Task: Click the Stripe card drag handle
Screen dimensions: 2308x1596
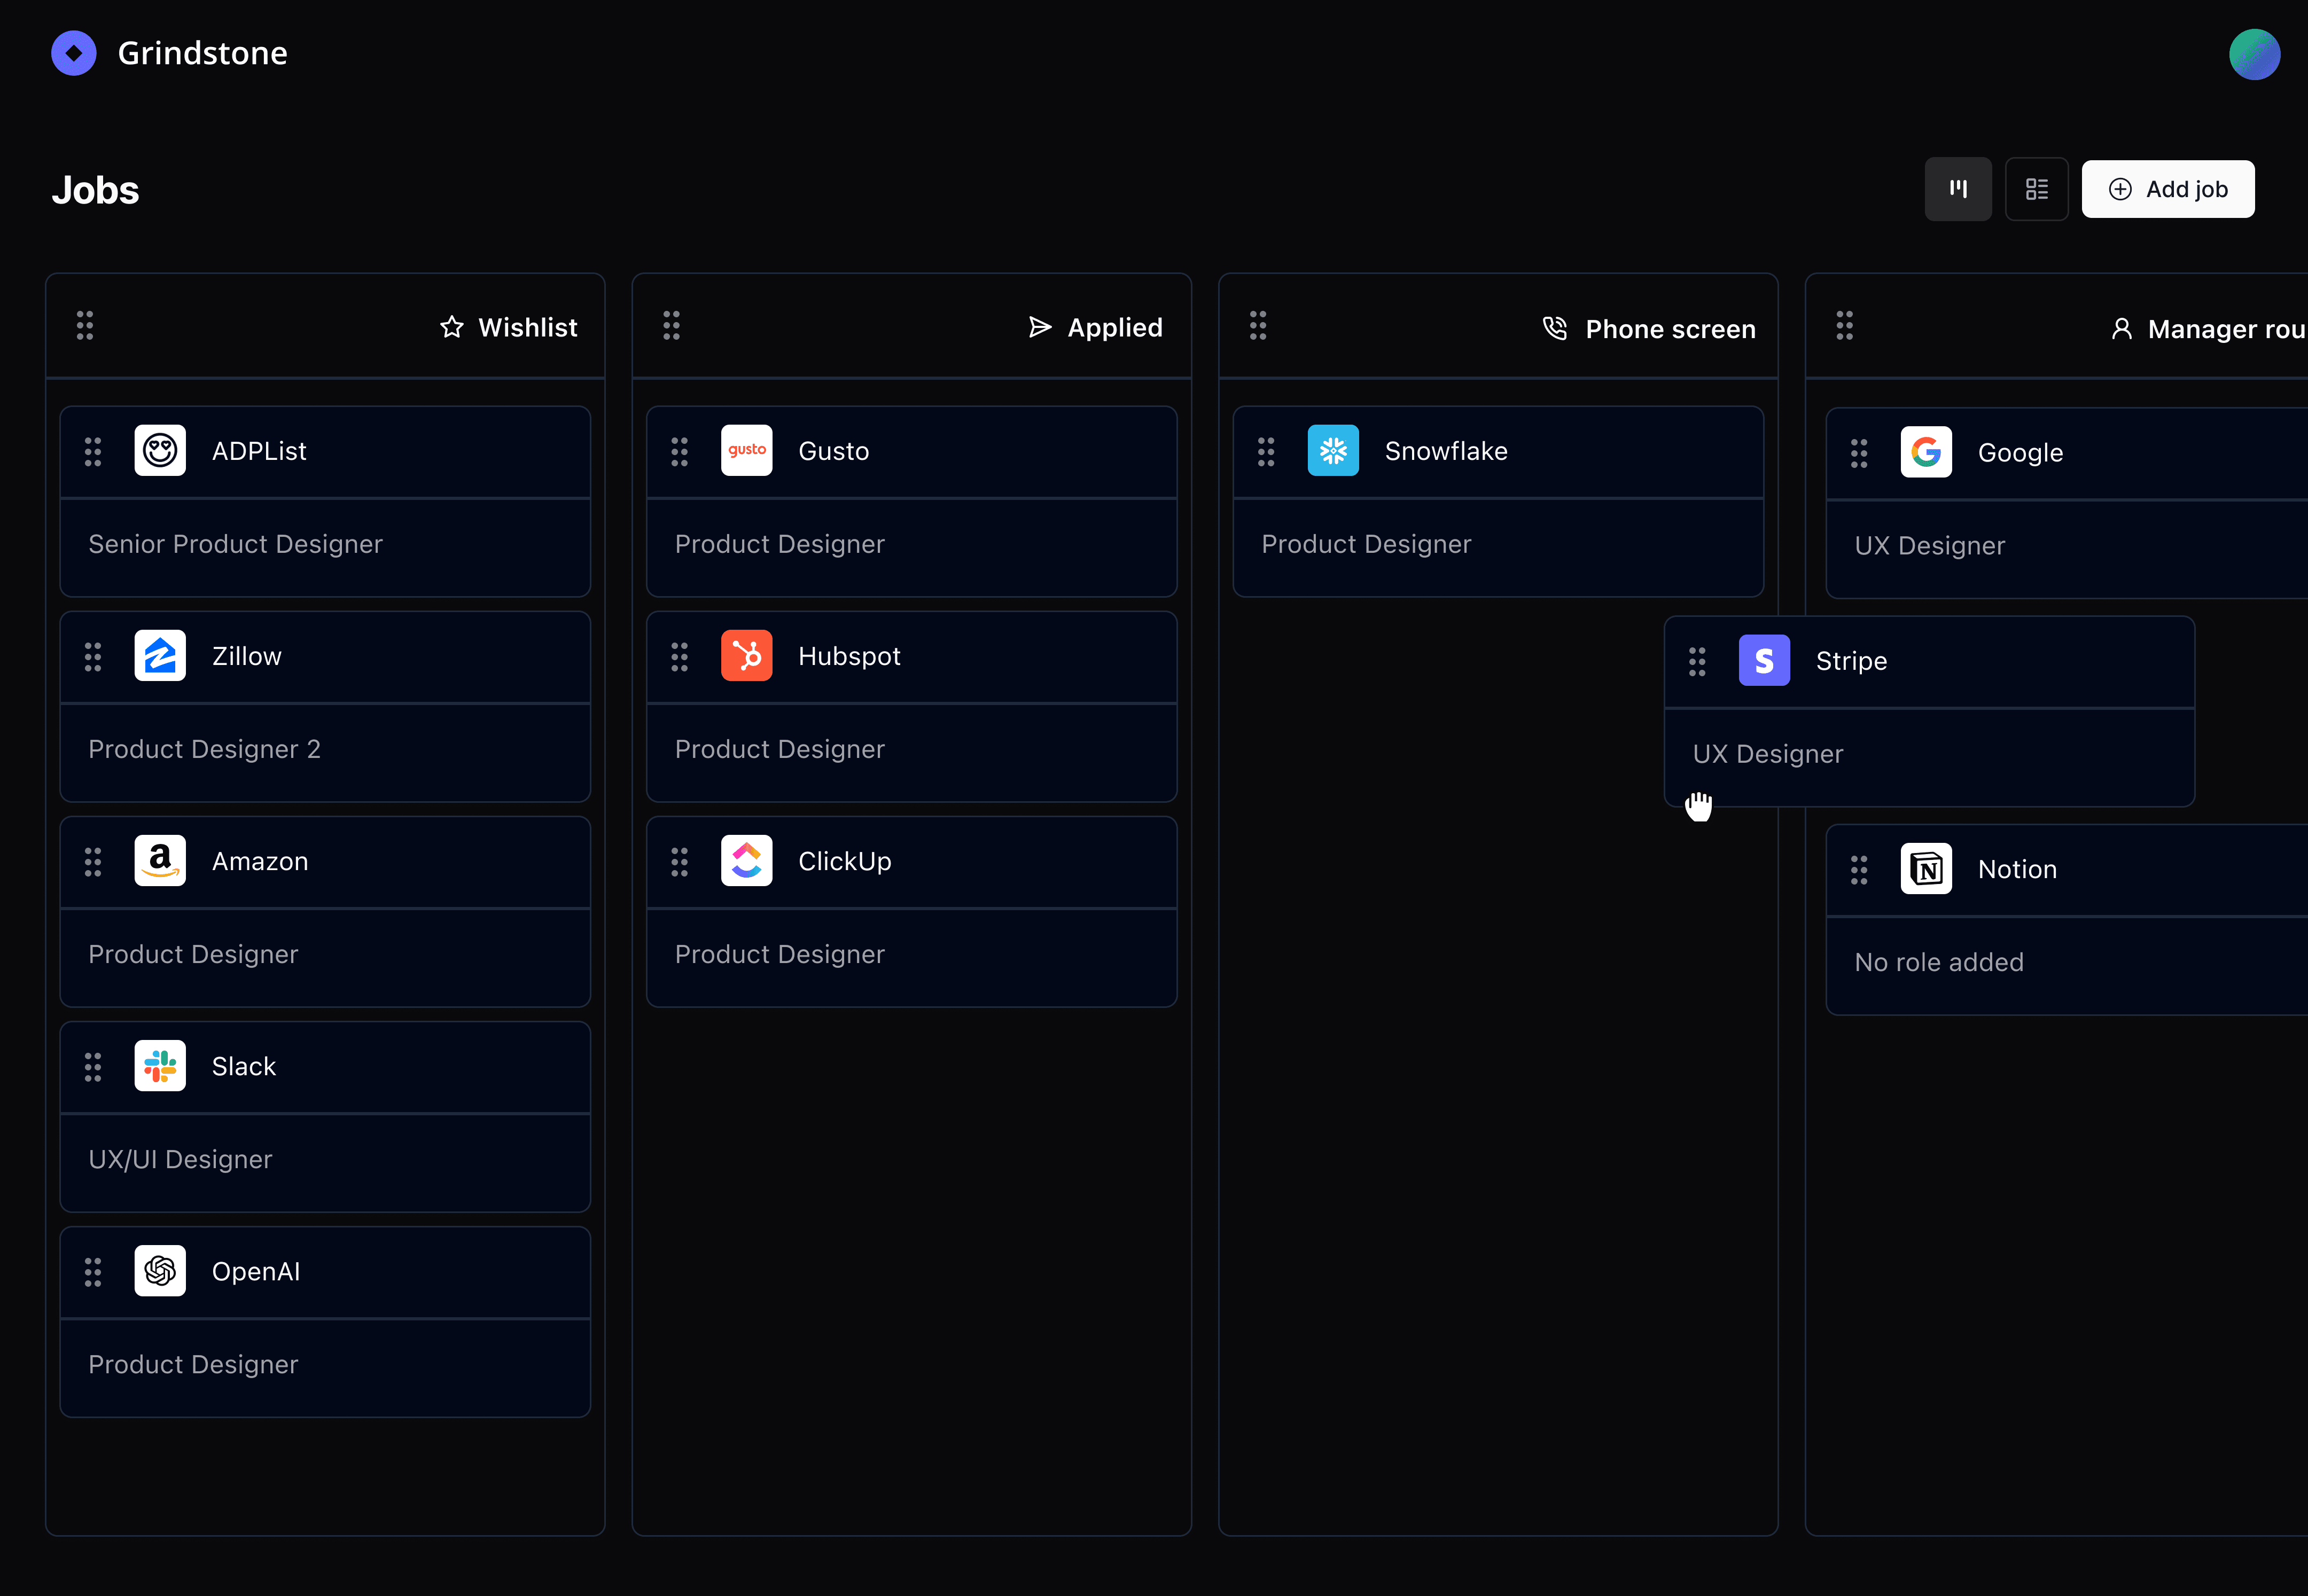Action: (x=1697, y=661)
